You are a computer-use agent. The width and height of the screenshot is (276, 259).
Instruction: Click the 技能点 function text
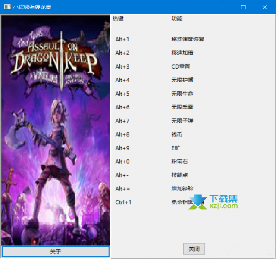179,175
